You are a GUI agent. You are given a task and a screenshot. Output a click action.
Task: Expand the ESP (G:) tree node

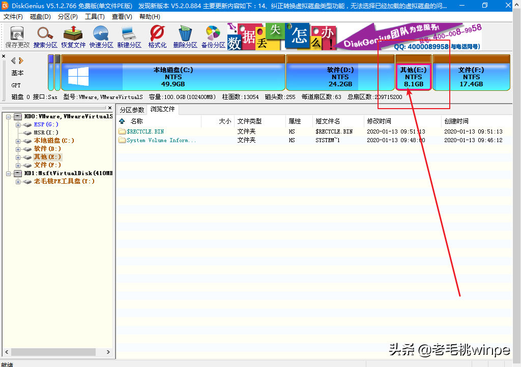(x=18, y=124)
